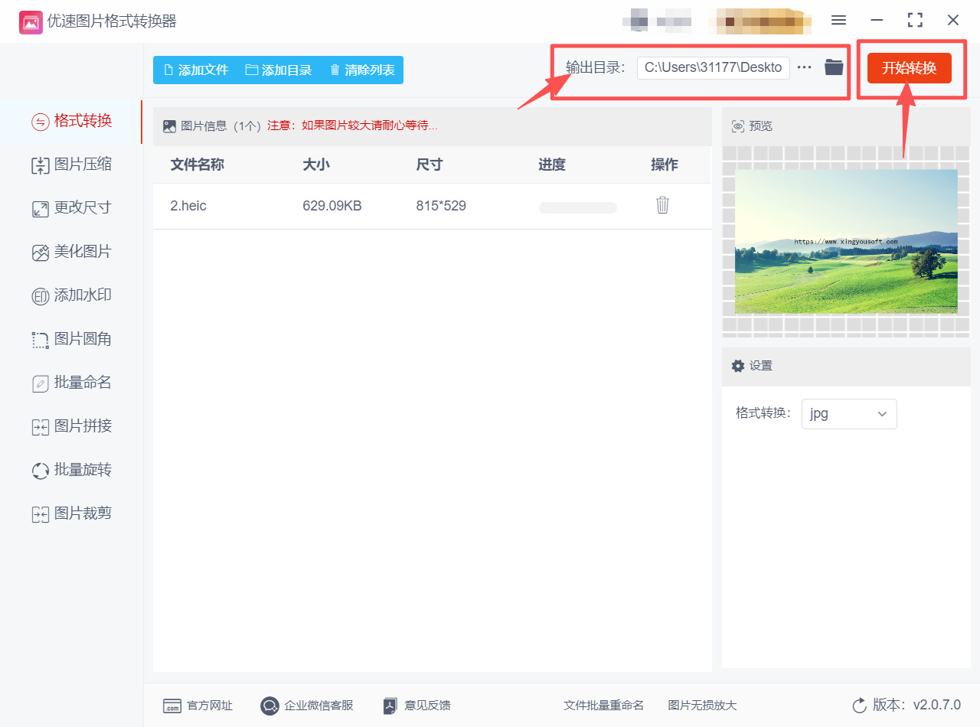Select the 图片裁剪 (crop) tool

71,513
